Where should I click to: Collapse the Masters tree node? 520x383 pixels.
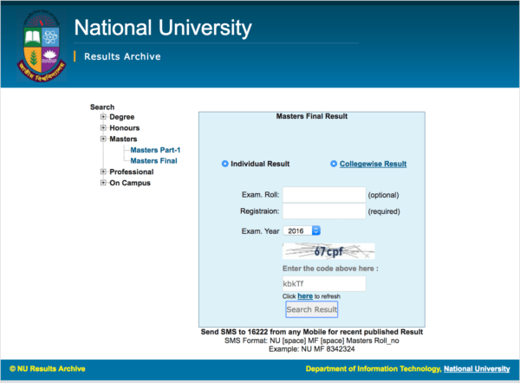coord(103,139)
